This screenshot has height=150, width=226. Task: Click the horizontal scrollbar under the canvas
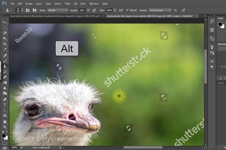click(143, 148)
